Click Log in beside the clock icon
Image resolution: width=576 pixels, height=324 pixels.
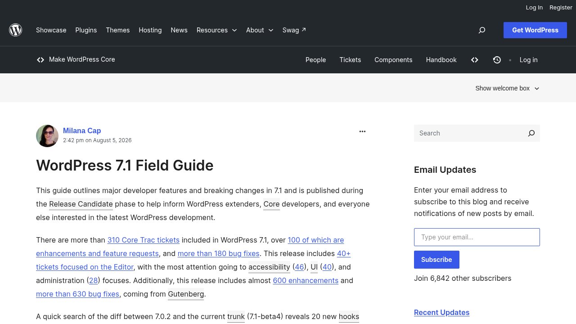(x=528, y=60)
